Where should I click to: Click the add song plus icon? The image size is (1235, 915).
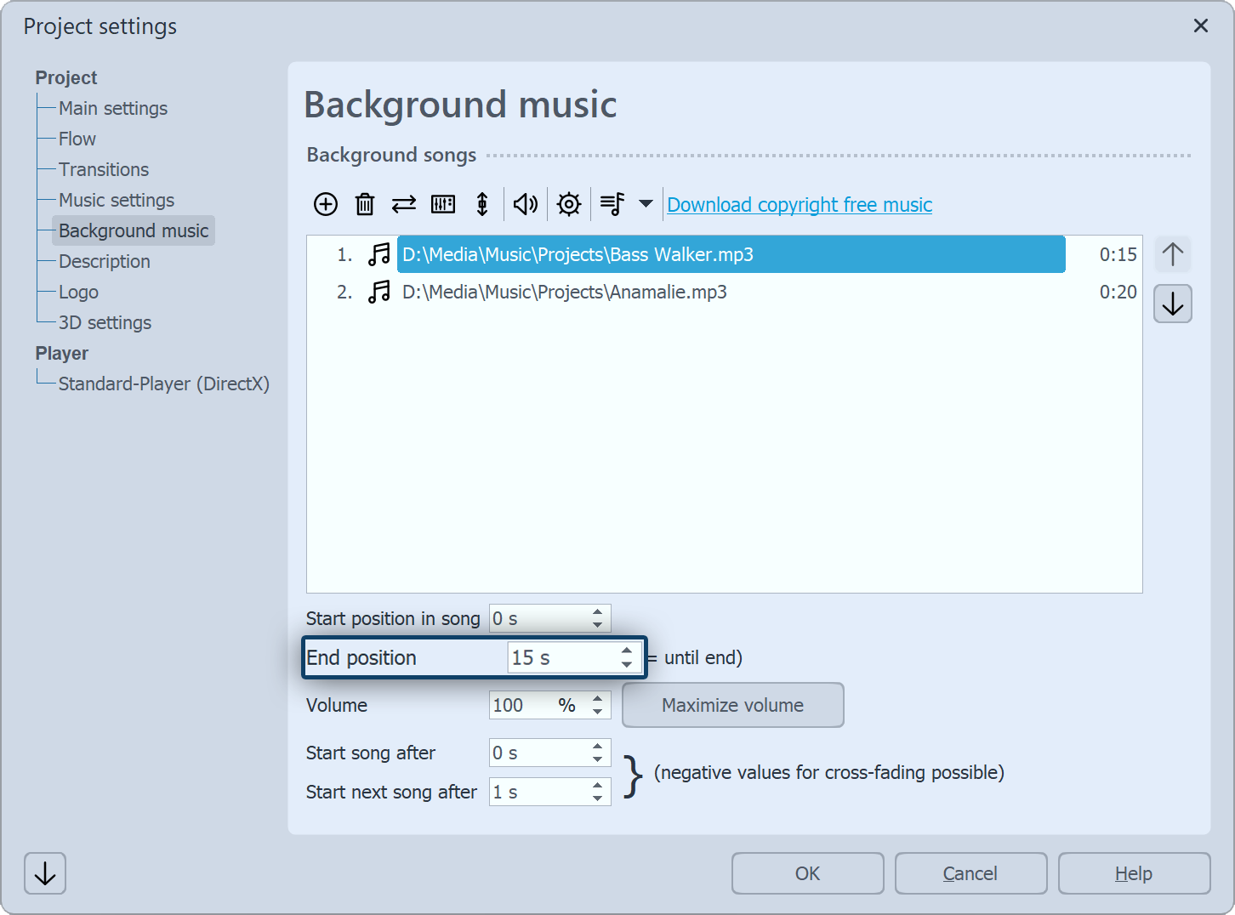point(326,204)
